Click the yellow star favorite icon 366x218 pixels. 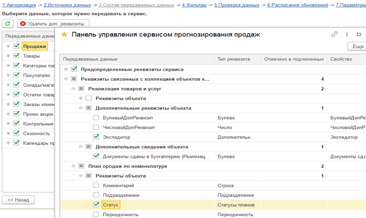point(65,35)
